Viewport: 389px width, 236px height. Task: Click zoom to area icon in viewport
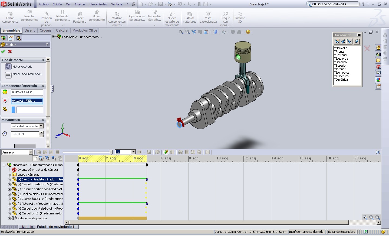[x=187, y=32]
